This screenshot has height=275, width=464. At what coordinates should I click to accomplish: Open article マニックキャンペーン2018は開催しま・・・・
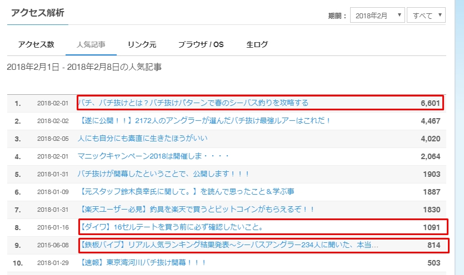(153, 156)
